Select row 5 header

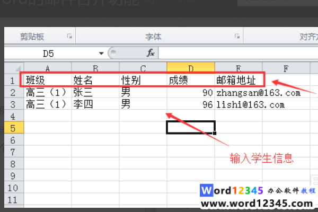[x=14, y=128]
